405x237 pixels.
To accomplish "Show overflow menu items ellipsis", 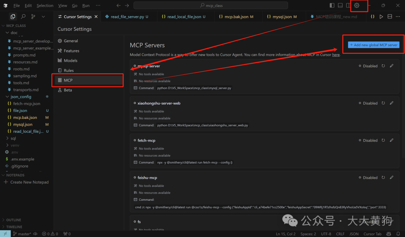I will point(98,5).
